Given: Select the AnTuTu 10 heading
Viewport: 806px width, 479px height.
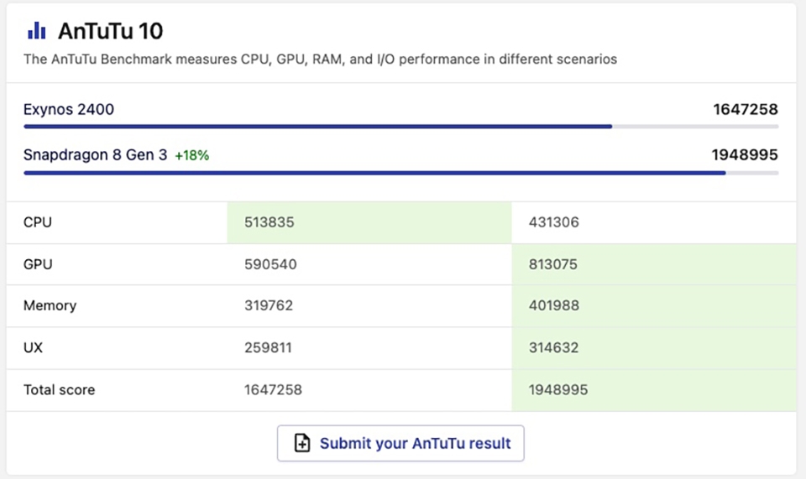Looking at the screenshot, I should (110, 32).
